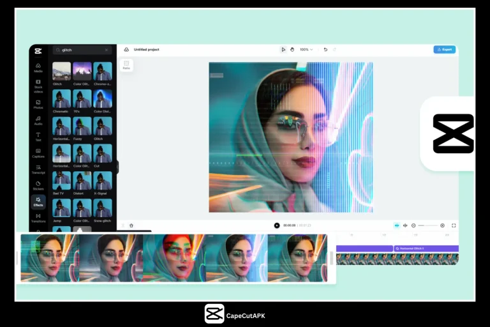
Task: Play the video preview
Action: [277, 225]
